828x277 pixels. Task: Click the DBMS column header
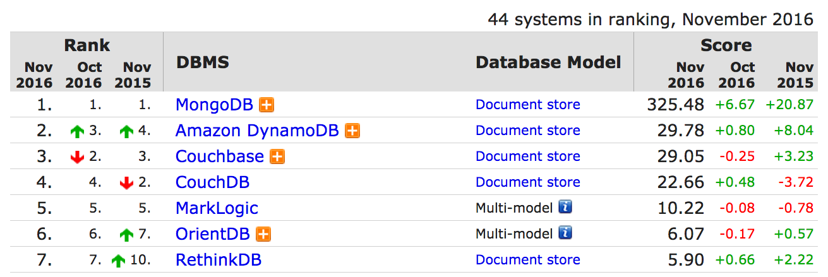tap(202, 63)
